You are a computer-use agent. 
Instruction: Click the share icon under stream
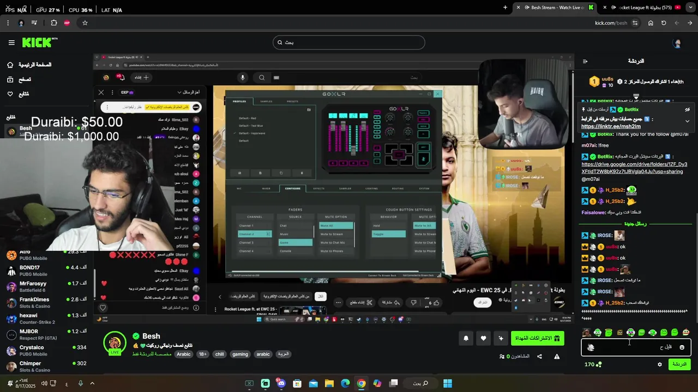pyautogui.click(x=539, y=357)
